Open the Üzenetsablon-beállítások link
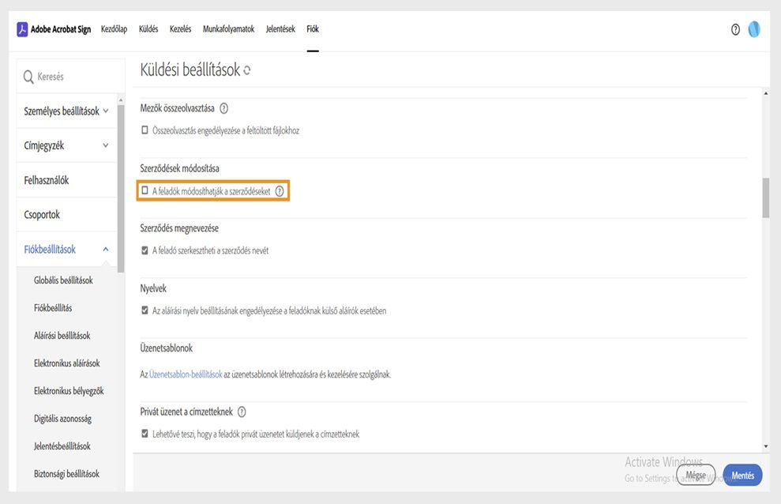 [186, 374]
